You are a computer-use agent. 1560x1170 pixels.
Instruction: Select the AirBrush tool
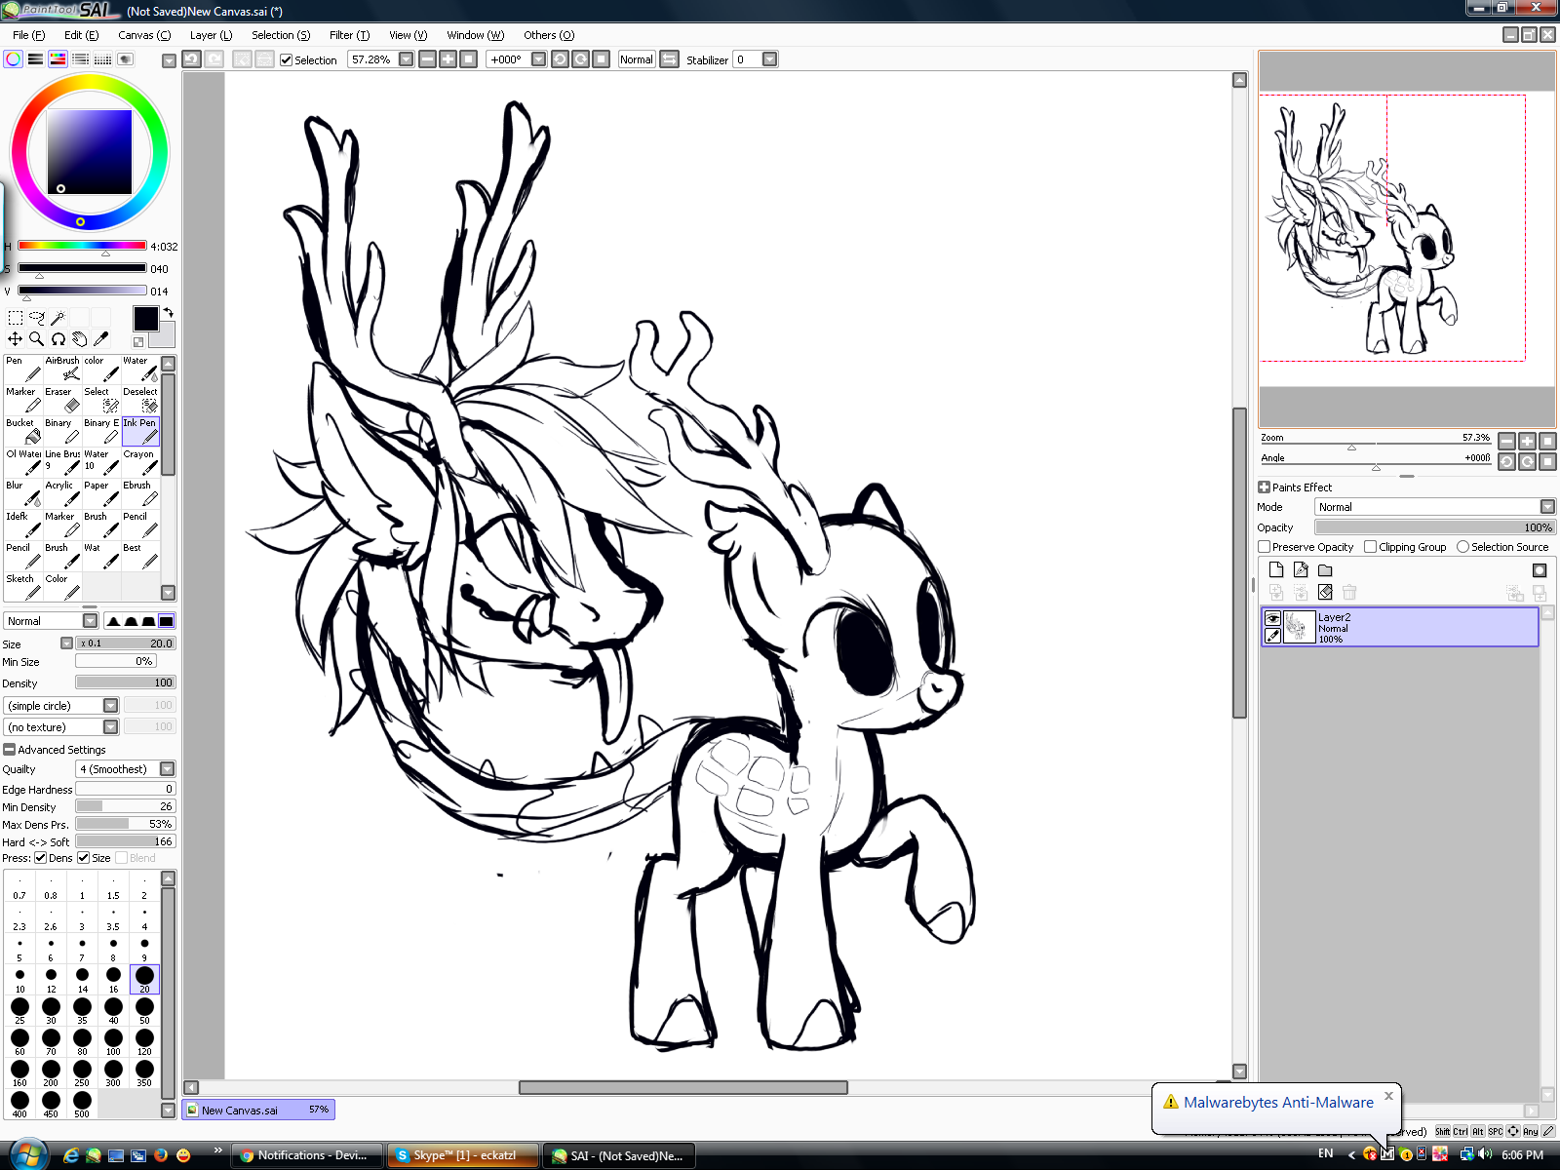(x=62, y=369)
